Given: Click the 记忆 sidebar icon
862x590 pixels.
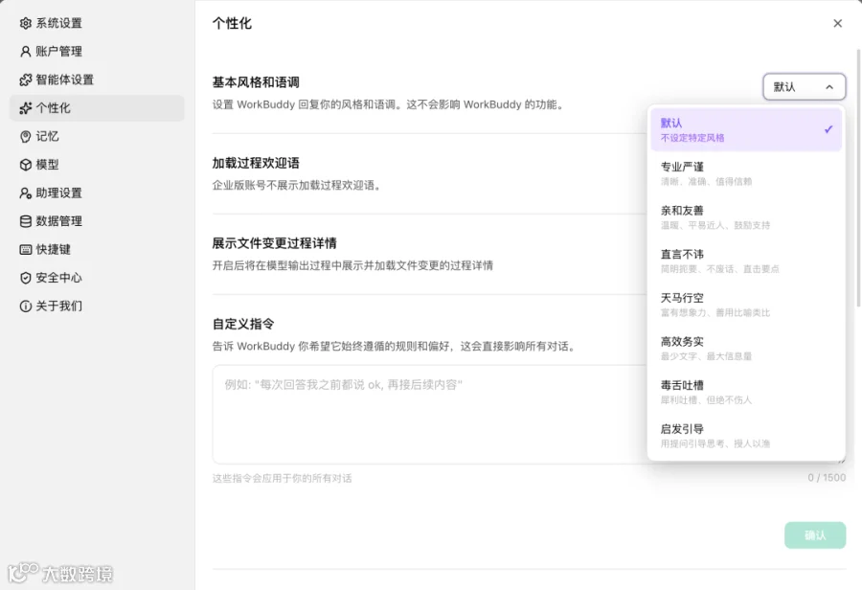Looking at the screenshot, I should point(25,136).
